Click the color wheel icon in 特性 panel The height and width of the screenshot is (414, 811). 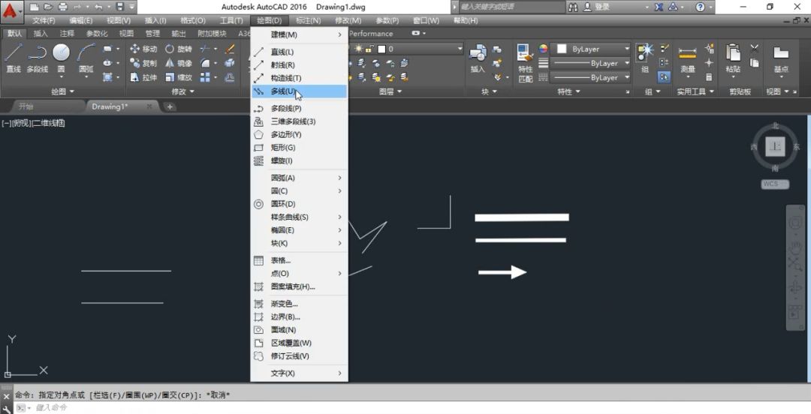[x=543, y=49]
